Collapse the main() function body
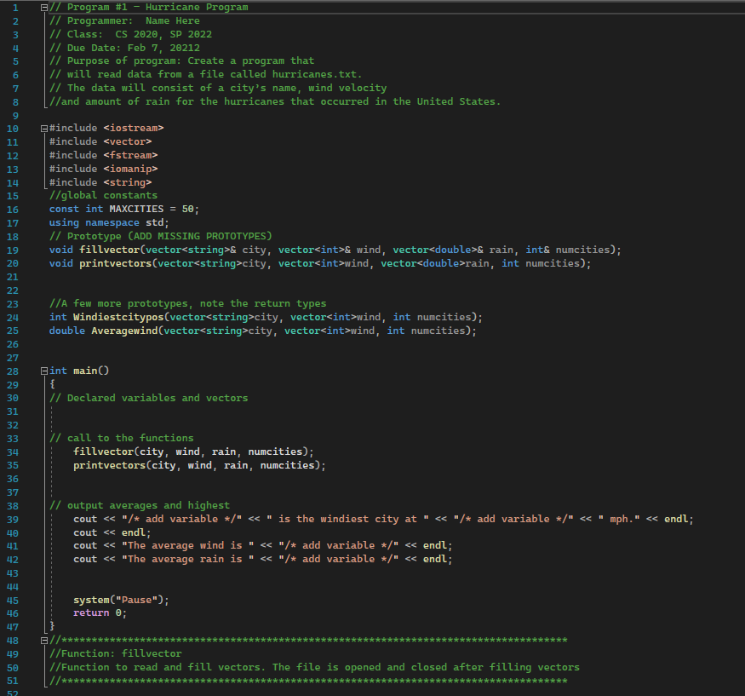Viewport: 745px width, 696px height. 43,370
